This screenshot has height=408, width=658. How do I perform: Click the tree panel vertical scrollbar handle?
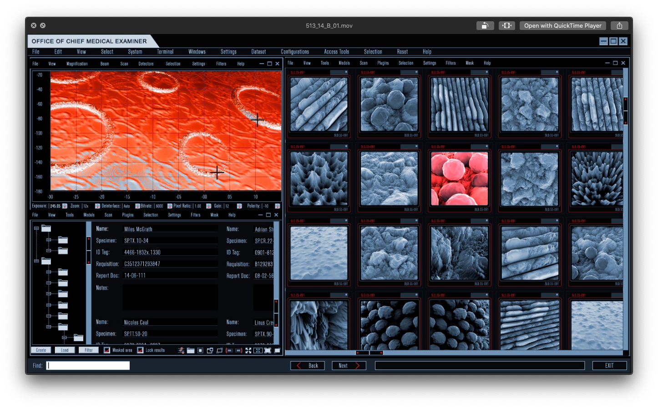point(88,251)
